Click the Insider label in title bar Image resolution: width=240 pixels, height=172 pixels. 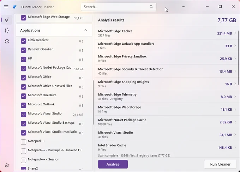point(49,7)
